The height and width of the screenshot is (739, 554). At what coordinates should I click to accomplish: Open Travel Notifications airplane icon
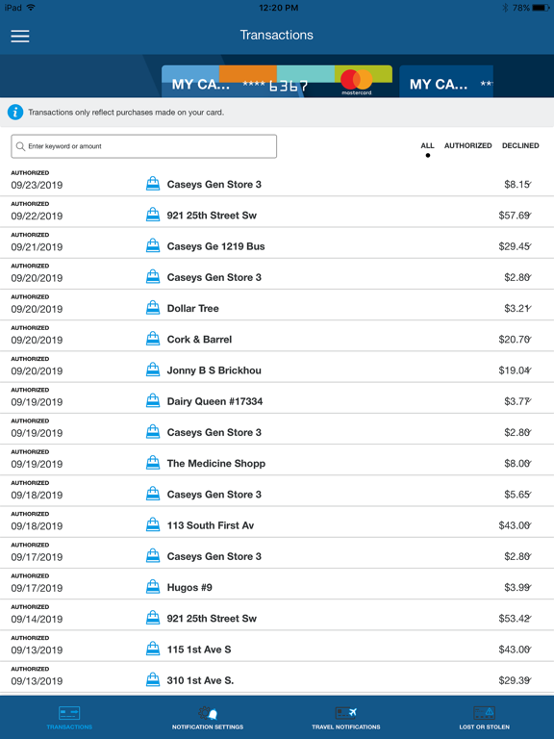[346, 713]
